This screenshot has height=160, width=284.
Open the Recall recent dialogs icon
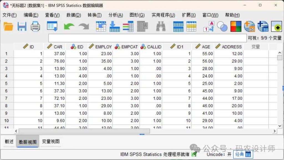pos(52,27)
